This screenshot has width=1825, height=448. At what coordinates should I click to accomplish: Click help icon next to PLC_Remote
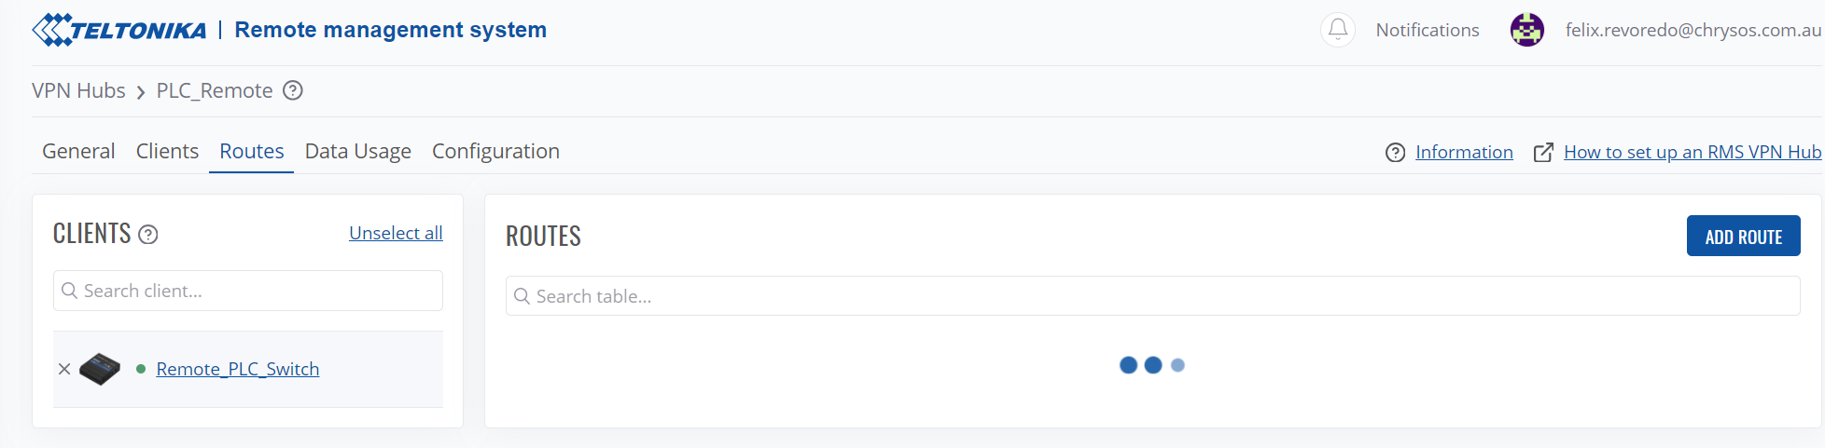(x=293, y=90)
